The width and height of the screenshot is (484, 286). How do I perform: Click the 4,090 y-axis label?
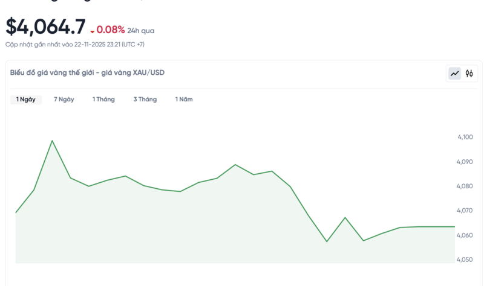pos(465,162)
